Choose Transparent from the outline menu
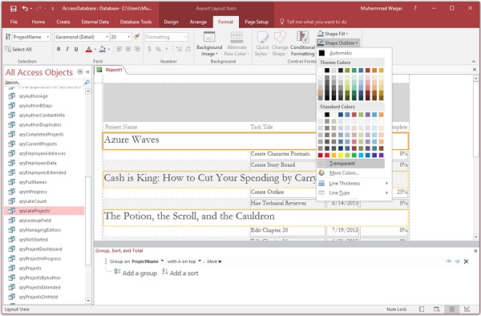481x316 pixels. (351, 164)
